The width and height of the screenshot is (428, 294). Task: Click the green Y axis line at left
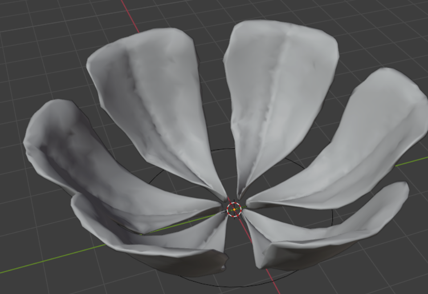[x=52, y=259]
